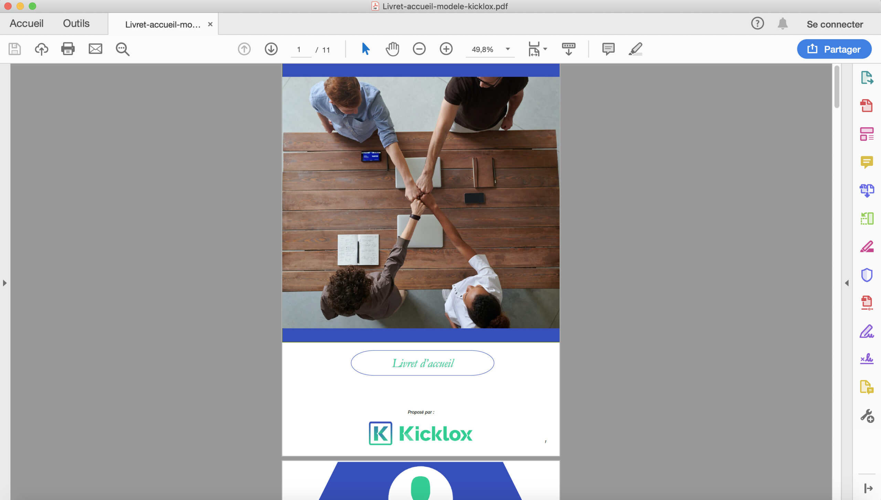This screenshot has width=881, height=500.
Task: Print the PDF document
Action: point(68,49)
